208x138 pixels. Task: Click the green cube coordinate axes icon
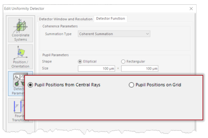point(20,26)
